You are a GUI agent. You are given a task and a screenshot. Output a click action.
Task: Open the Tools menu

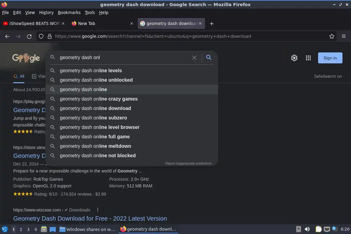[x=90, y=12]
